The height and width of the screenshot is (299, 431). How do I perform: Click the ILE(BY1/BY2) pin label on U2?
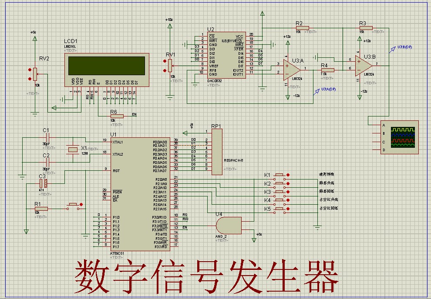click(232, 41)
